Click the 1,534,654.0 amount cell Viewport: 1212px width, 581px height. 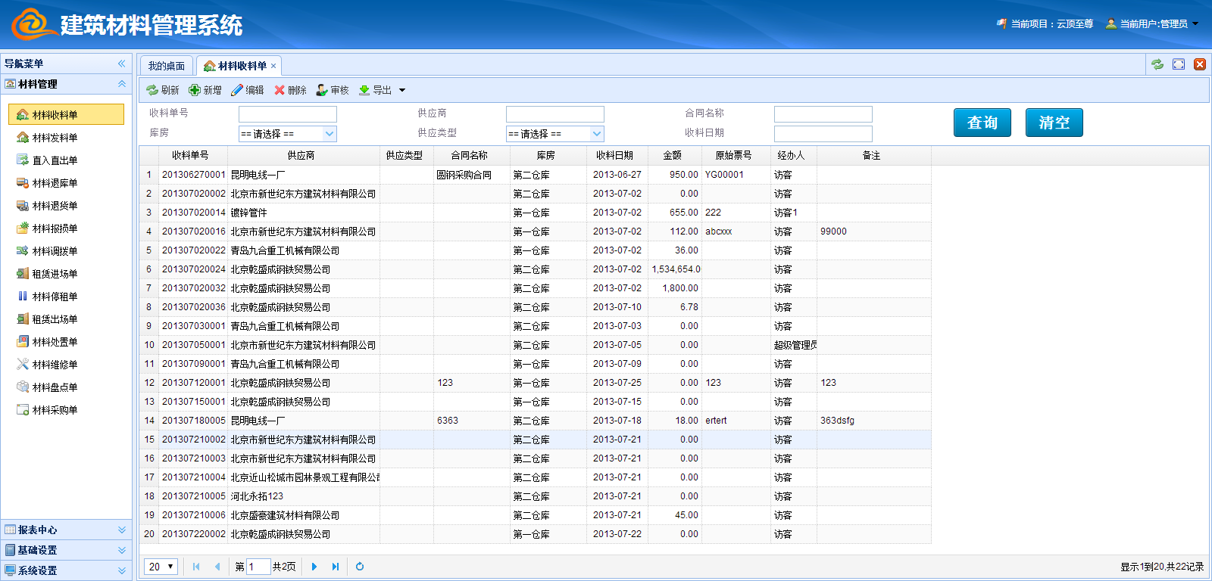(x=675, y=269)
